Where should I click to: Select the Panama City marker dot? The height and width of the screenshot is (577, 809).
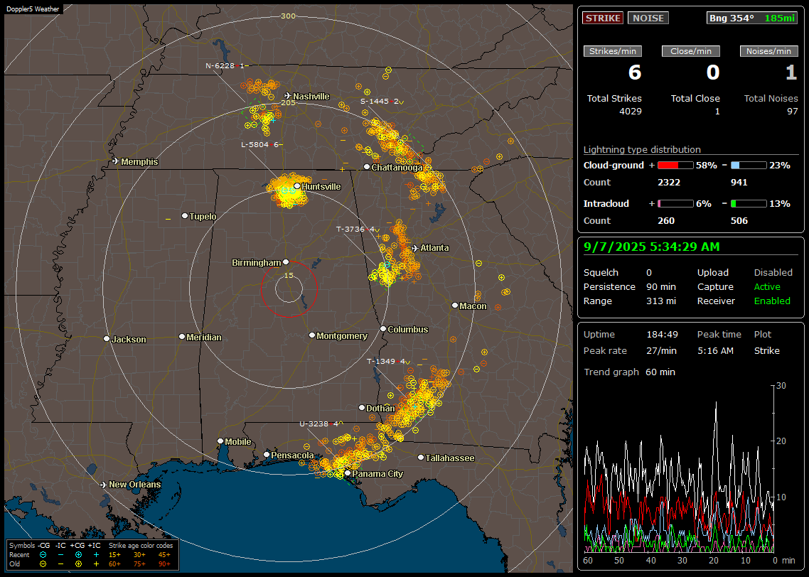pos(348,473)
